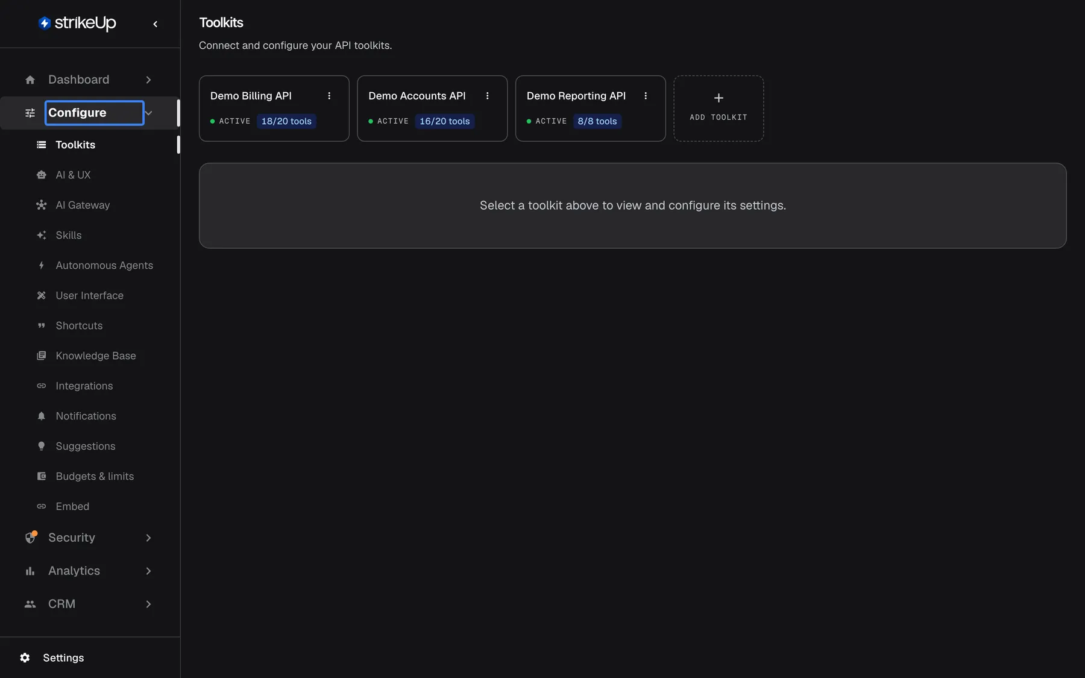The width and height of the screenshot is (1085, 678).
Task: Click the Skills sparkle icon
Action: (x=42, y=235)
